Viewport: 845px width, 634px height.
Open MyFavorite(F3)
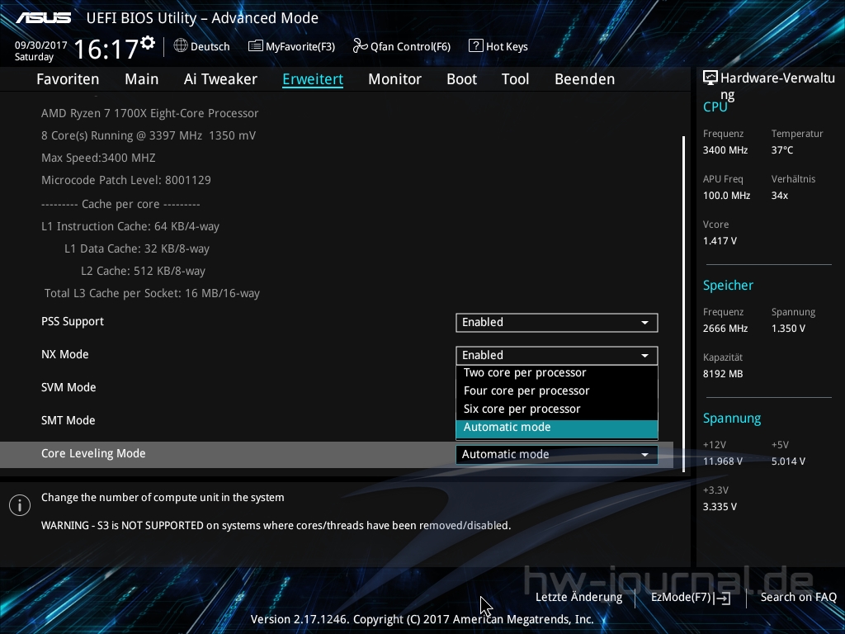click(291, 46)
